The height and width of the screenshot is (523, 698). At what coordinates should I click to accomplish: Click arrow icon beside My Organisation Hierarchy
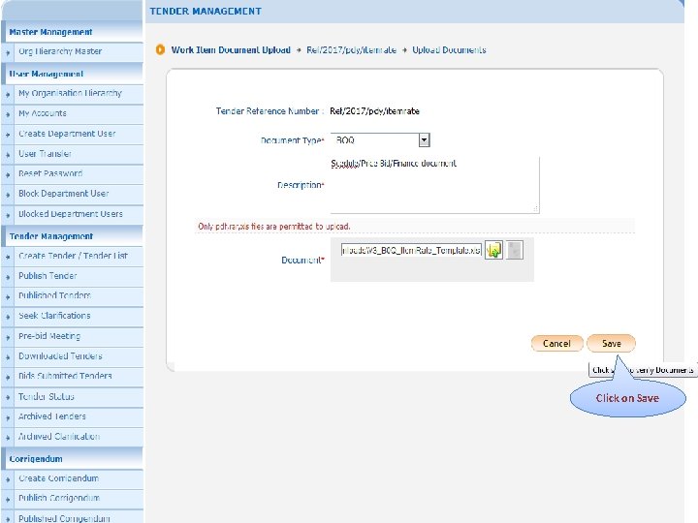tap(8, 95)
